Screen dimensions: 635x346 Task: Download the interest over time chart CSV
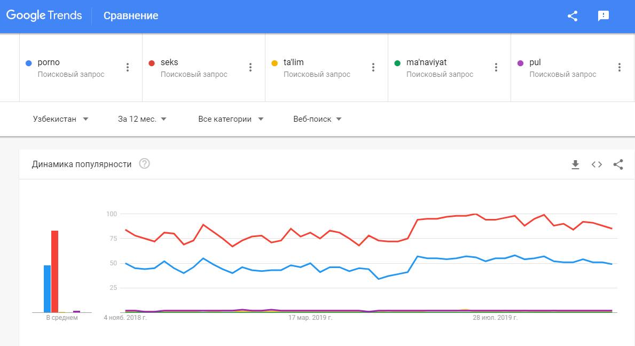click(575, 164)
